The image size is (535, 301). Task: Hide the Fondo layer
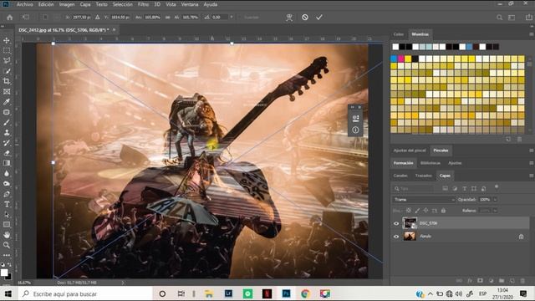pos(396,236)
